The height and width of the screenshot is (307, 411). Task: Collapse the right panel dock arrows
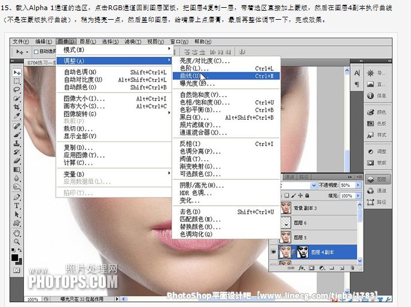[x=390, y=61]
